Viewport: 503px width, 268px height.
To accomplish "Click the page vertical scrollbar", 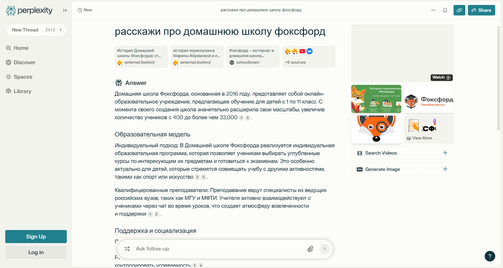I will point(498,78).
